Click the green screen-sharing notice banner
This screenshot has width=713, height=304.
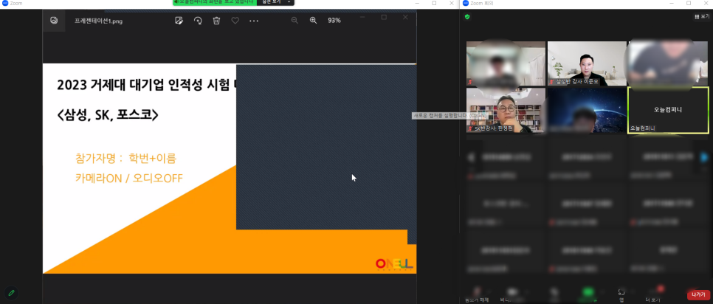point(215,2)
